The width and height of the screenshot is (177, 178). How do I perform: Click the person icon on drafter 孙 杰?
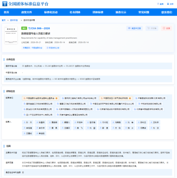[x=24, y=122]
